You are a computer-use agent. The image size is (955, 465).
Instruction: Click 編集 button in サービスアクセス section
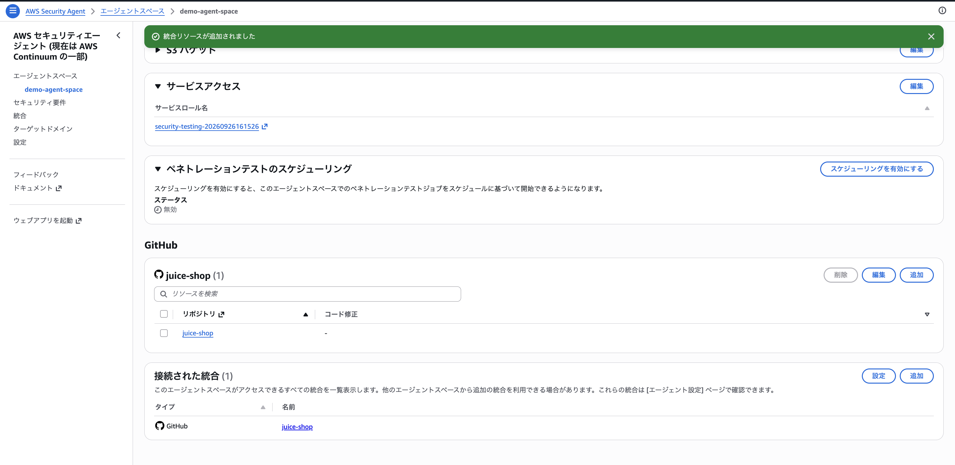pos(916,86)
